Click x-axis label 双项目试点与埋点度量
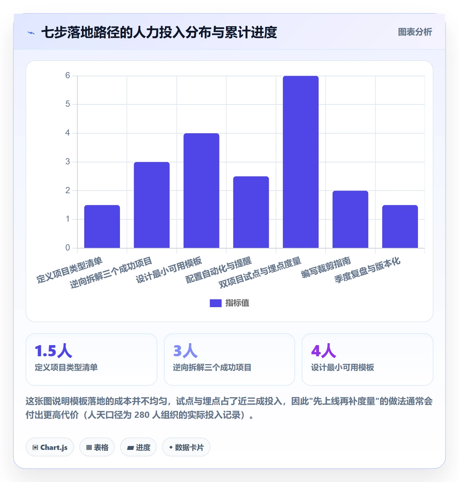The width and height of the screenshot is (459, 482). point(260,273)
